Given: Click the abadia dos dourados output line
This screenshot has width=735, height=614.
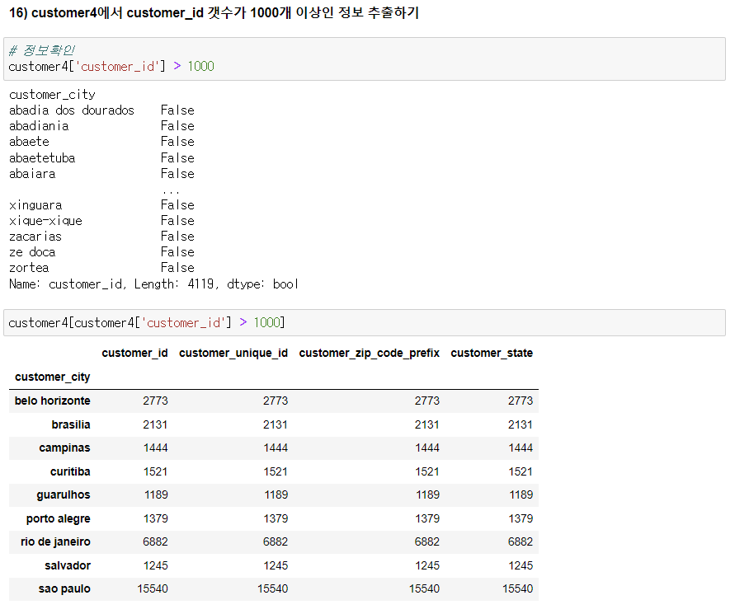Looking at the screenshot, I should (101, 110).
